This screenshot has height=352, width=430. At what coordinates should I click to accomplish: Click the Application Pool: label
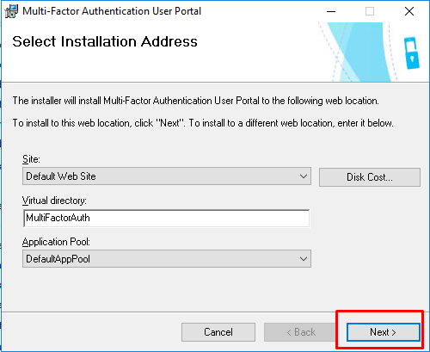56,242
